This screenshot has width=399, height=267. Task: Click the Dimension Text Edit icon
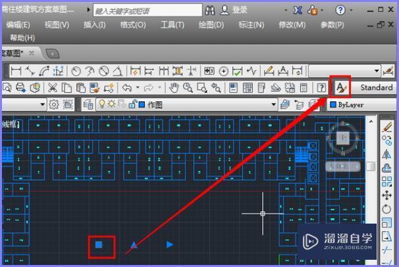point(283,72)
